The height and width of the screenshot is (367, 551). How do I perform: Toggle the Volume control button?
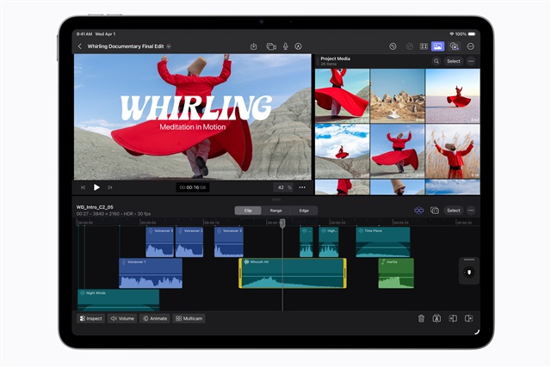point(121,318)
